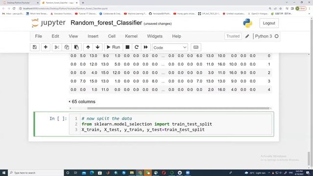Move selected cell up arrow
Screen dimensions: 313x176
(88, 47)
